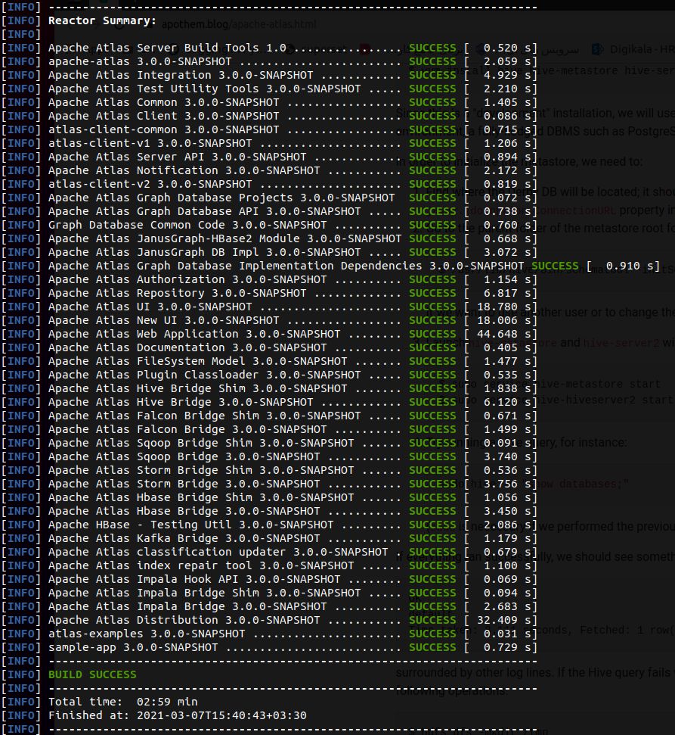The width and height of the screenshot is (675, 735).
Task: Click the "18.780 s" duration value
Action: 503,306
